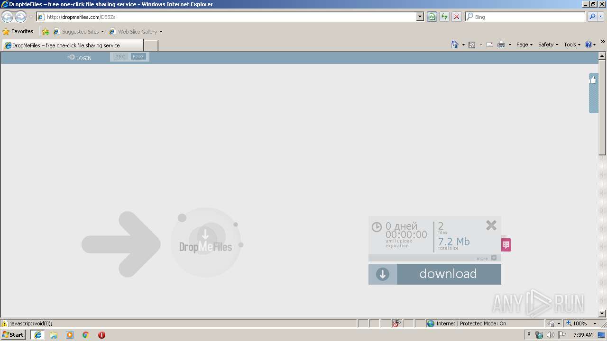Open Web Slice Gallery in the favorites bar
This screenshot has width=607, height=341.
136,32
